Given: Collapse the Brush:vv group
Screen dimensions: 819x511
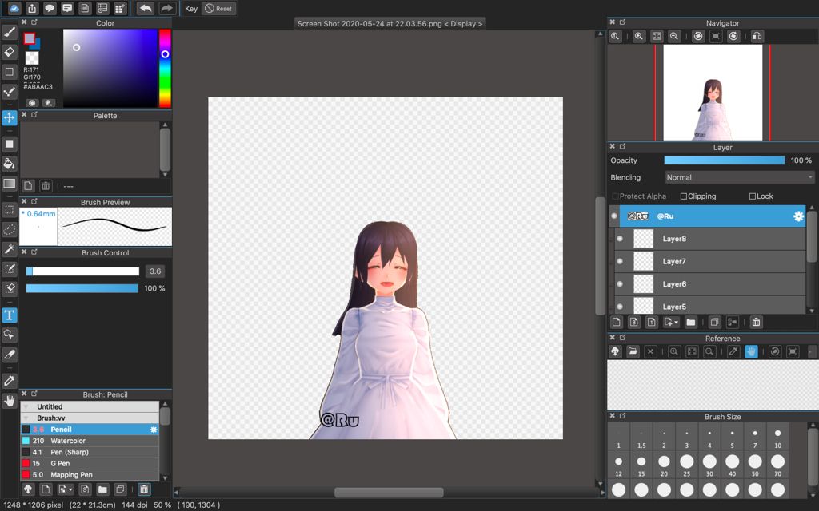Looking at the screenshot, I should [26, 418].
